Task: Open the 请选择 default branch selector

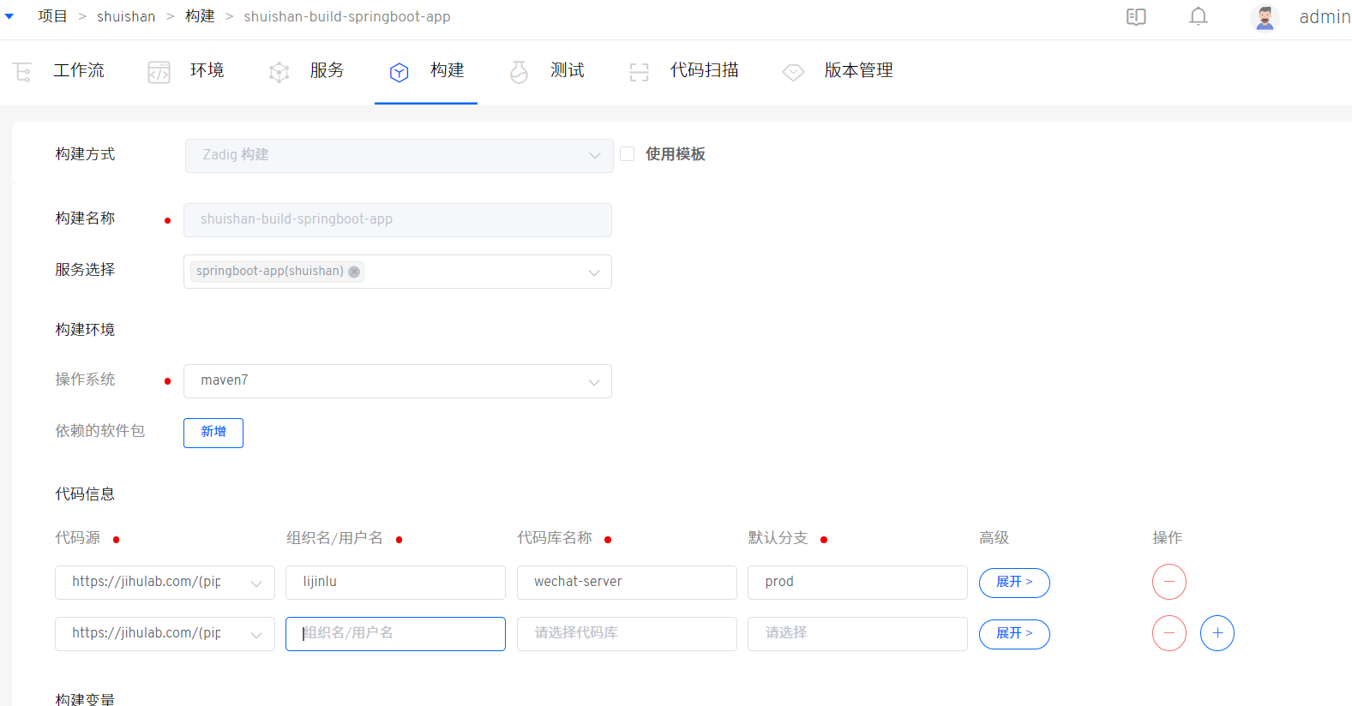Action: [857, 634]
